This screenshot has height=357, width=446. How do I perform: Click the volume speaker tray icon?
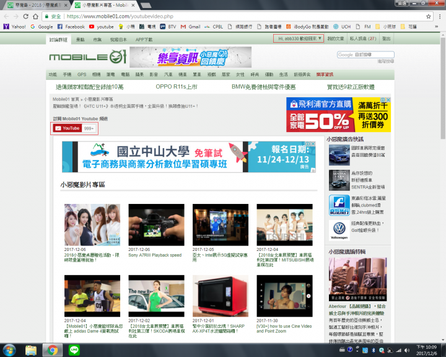pyautogui.click(x=407, y=350)
